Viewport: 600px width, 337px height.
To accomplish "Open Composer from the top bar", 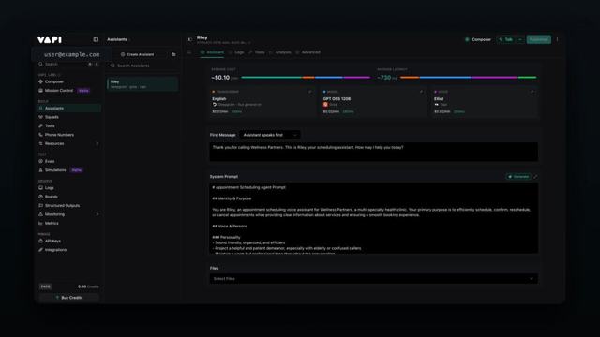I will [478, 39].
